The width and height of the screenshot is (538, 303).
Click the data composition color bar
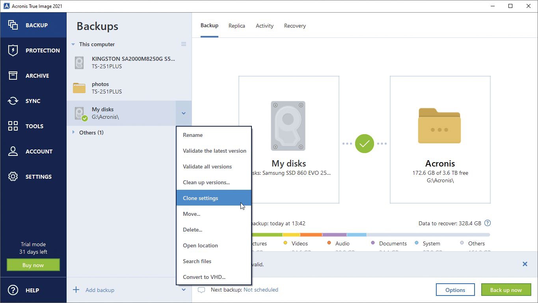pos(370,235)
